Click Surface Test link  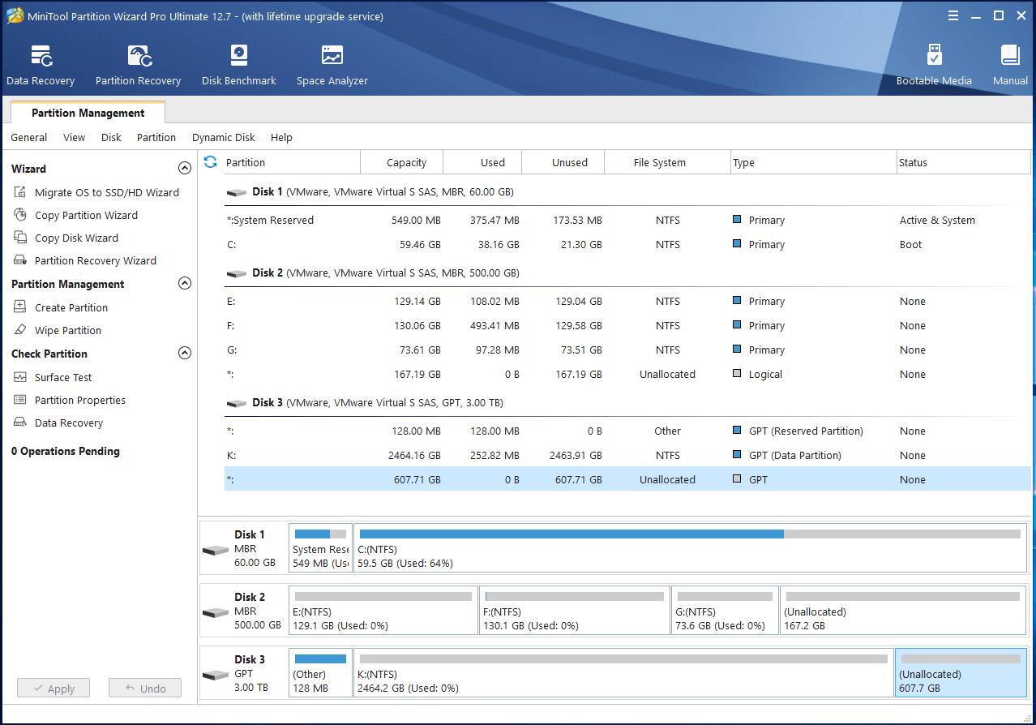pos(63,377)
